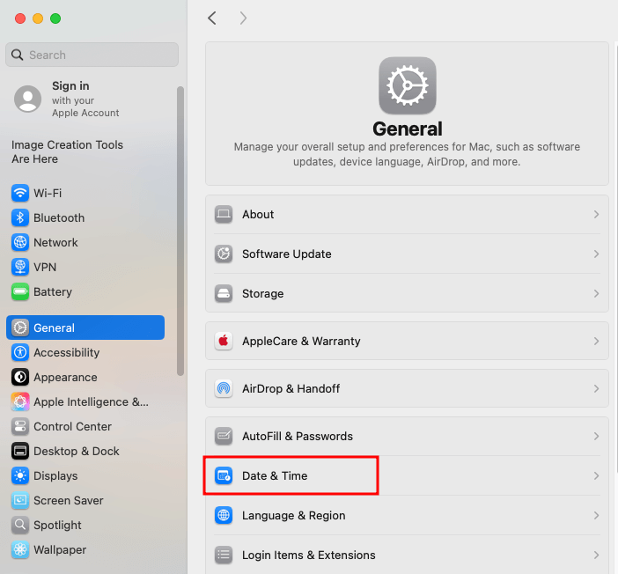Go back with the back arrow
Image resolution: width=618 pixels, height=574 pixels.
tap(212, 18)
